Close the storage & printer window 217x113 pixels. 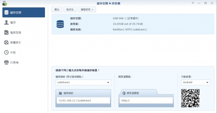[212, 3]
